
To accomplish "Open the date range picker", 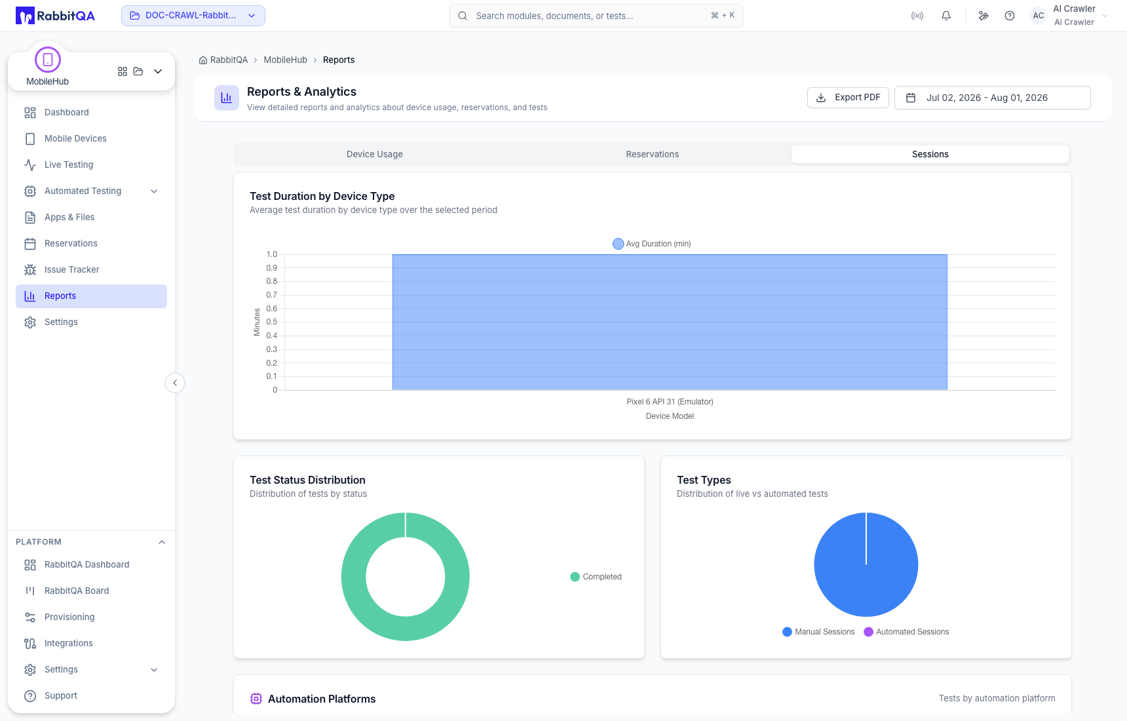I will [993, 98].
